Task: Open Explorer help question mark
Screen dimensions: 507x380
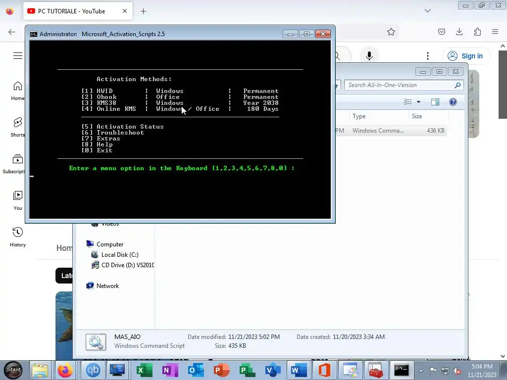Action: [453, 102]
